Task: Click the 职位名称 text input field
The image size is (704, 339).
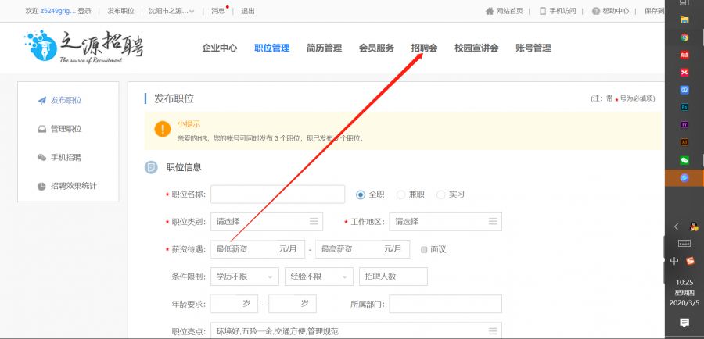Action: 278,194
